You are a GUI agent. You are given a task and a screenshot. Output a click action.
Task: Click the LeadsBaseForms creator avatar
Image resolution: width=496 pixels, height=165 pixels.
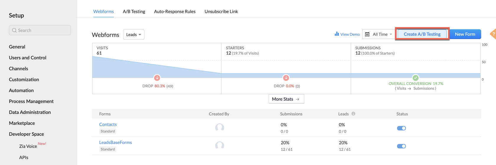219,146
